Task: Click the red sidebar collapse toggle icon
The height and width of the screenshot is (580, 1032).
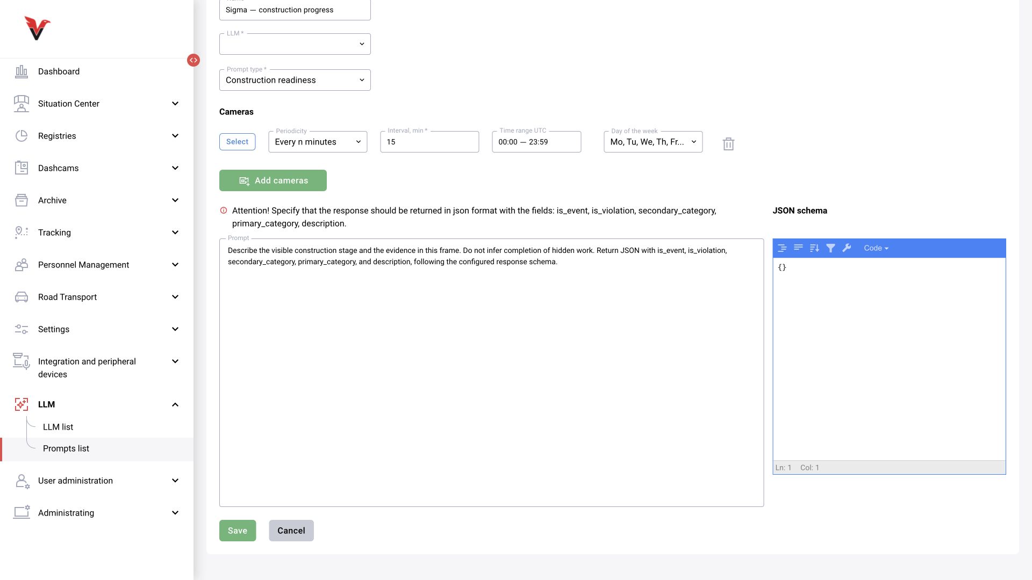Action: (193, 60)
